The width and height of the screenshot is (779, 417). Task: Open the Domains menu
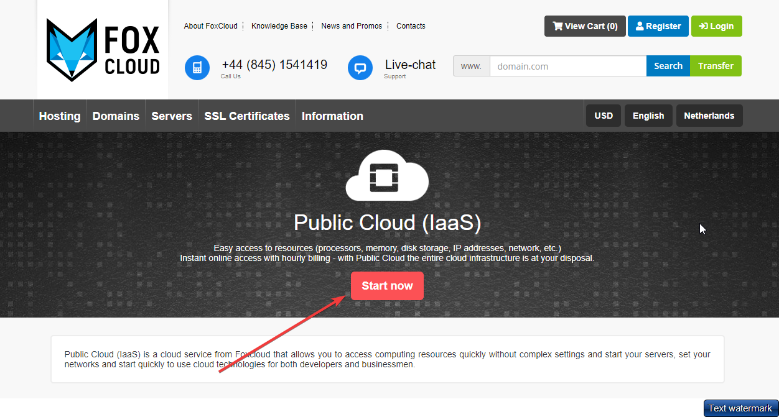[116, 116]
